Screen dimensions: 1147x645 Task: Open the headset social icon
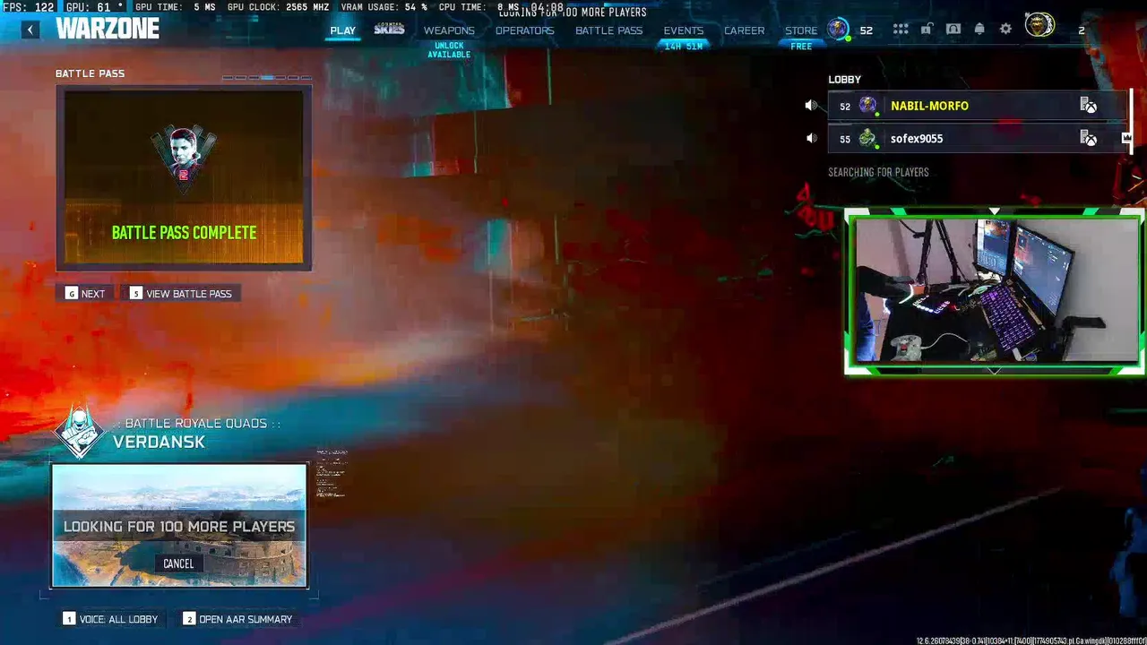click(953, 30)
